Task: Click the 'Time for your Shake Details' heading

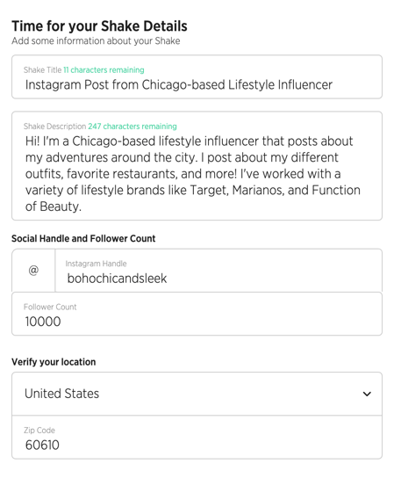Action: click(99, 26)
